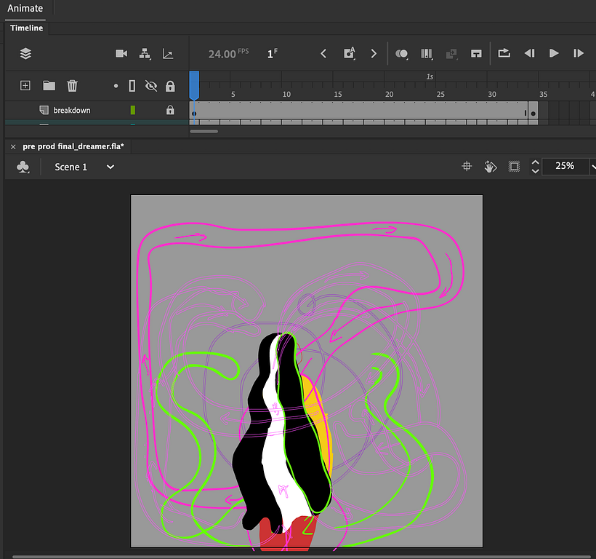
Task: Create a new layer
Action: tap(25, 85)
